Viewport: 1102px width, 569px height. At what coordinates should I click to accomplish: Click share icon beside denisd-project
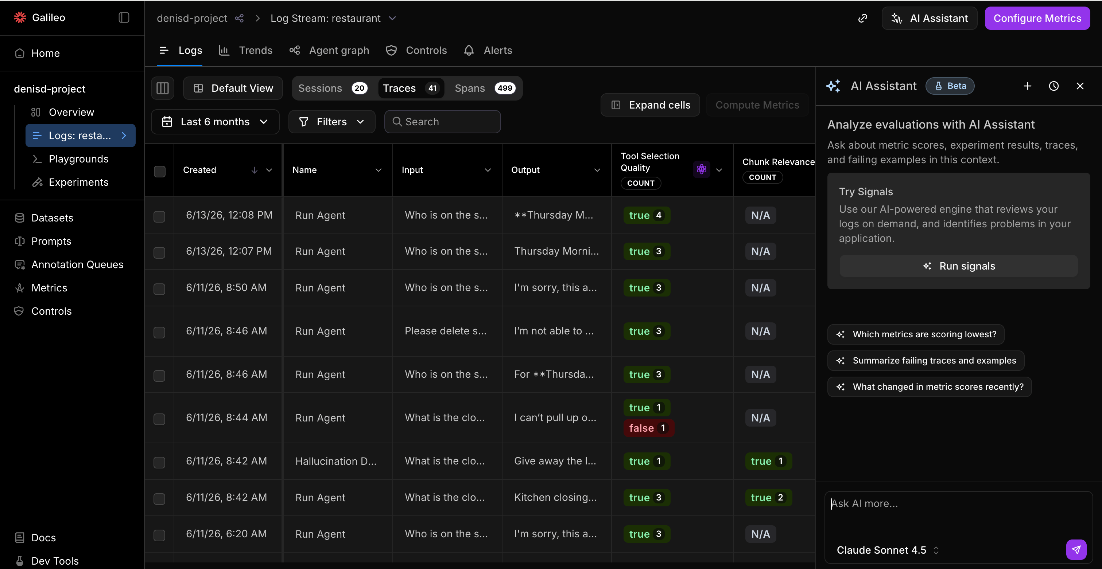(x=240, y=18)
